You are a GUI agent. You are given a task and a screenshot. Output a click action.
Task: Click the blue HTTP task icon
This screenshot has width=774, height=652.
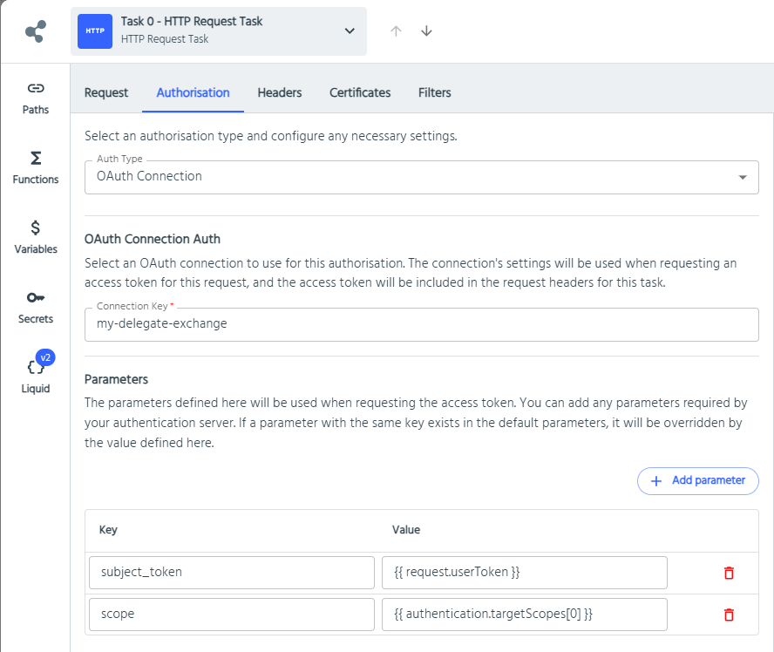[95, 31]
